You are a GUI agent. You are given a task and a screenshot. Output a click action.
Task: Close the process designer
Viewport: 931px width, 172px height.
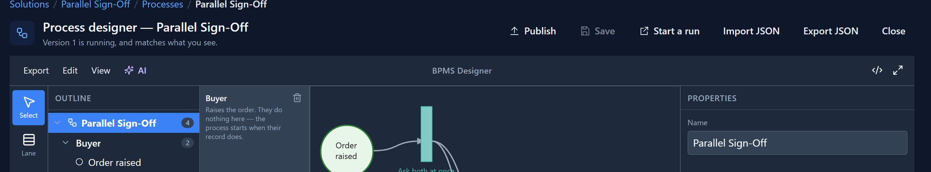tap(893, 31)
